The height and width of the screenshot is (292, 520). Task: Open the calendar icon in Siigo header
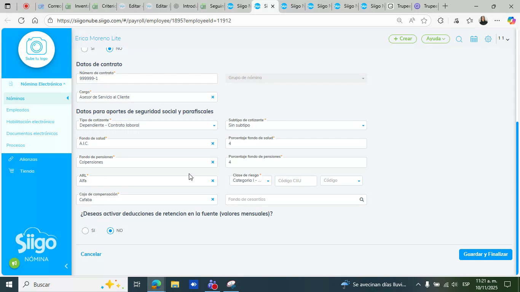point(474,39)
